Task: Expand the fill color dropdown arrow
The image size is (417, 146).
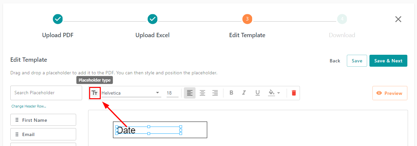Action: [279, 93]
